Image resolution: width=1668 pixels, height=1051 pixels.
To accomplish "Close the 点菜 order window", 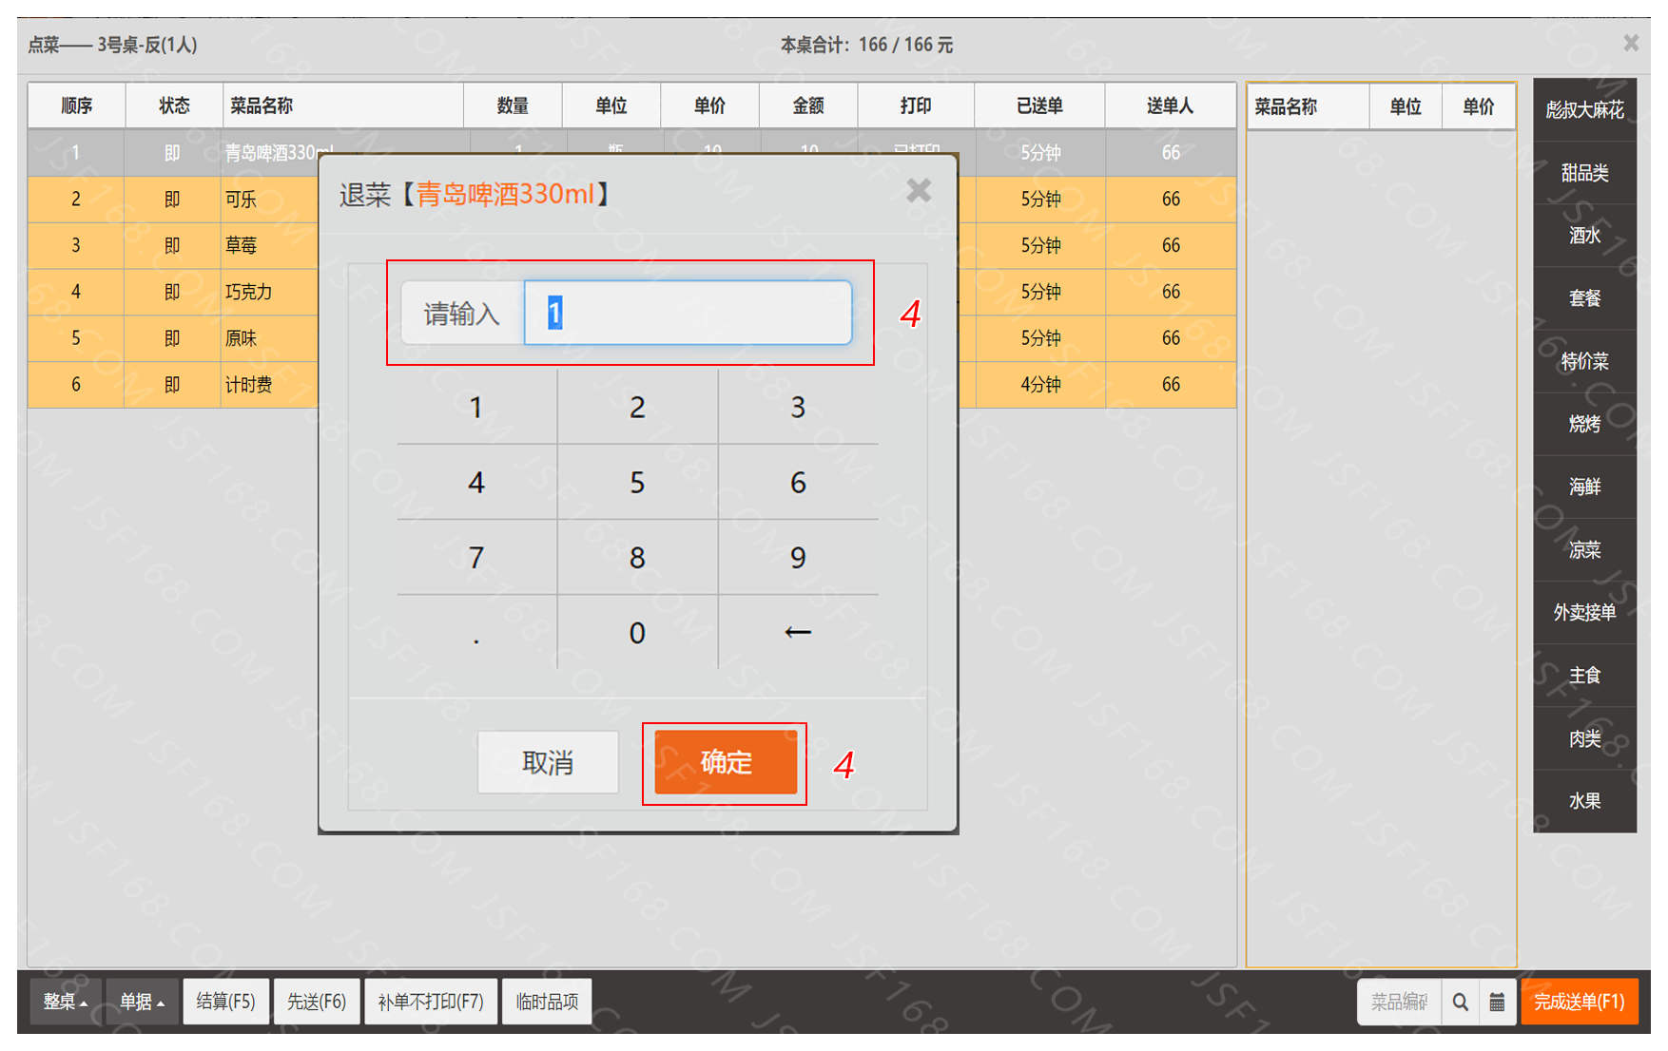I will pyautogui.click(x=1631, y=43).
